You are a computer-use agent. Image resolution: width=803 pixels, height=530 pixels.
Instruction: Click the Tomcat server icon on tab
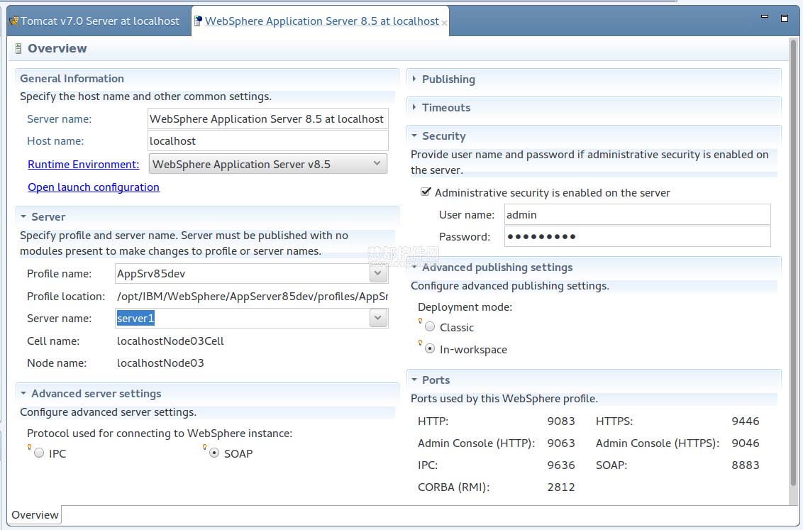click(13, 21)
